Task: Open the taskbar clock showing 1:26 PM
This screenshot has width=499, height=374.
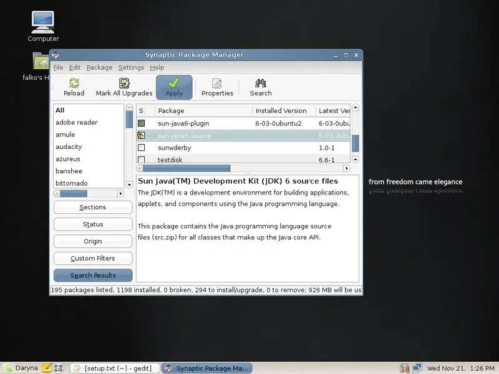Action: tap(460, 368)
